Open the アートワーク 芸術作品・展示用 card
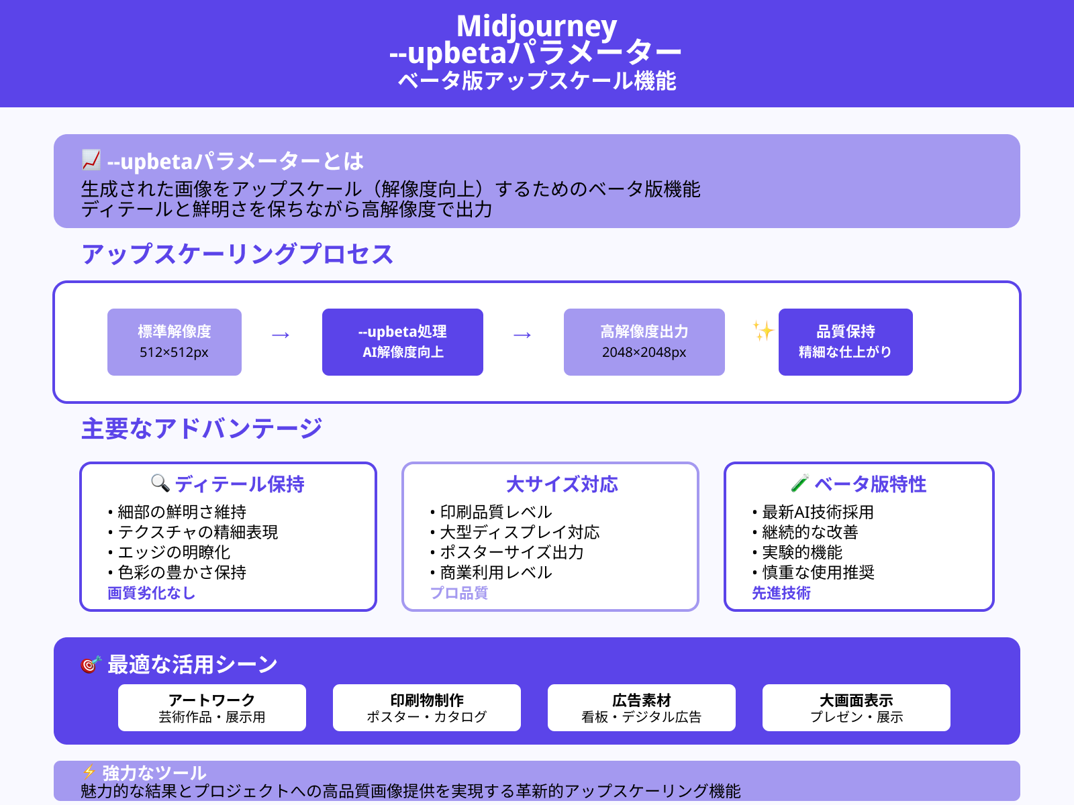This screenshot has width=1074, height=805. click(x=212, y=708)
